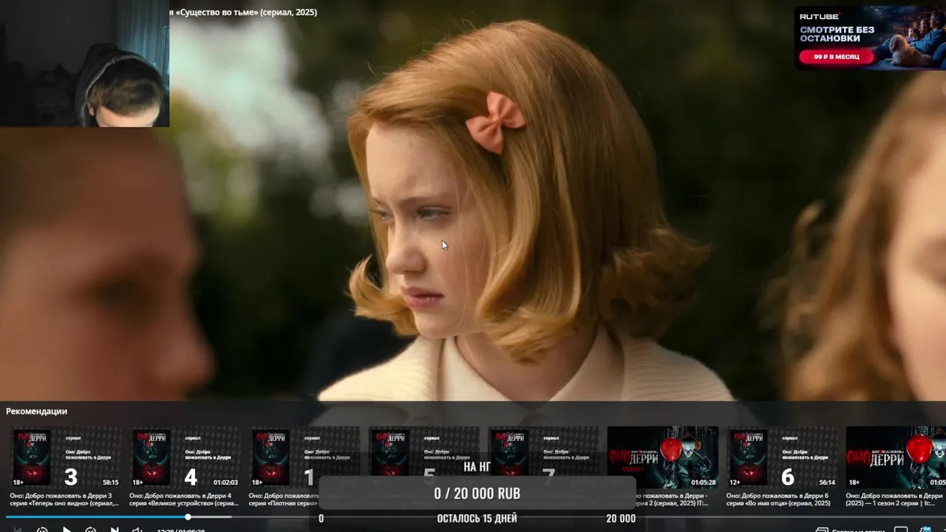This screenshot has height=532, width=946.
Task: Open episode 6 recommendation thumbnail (56:14)
Action: [782, 458]
